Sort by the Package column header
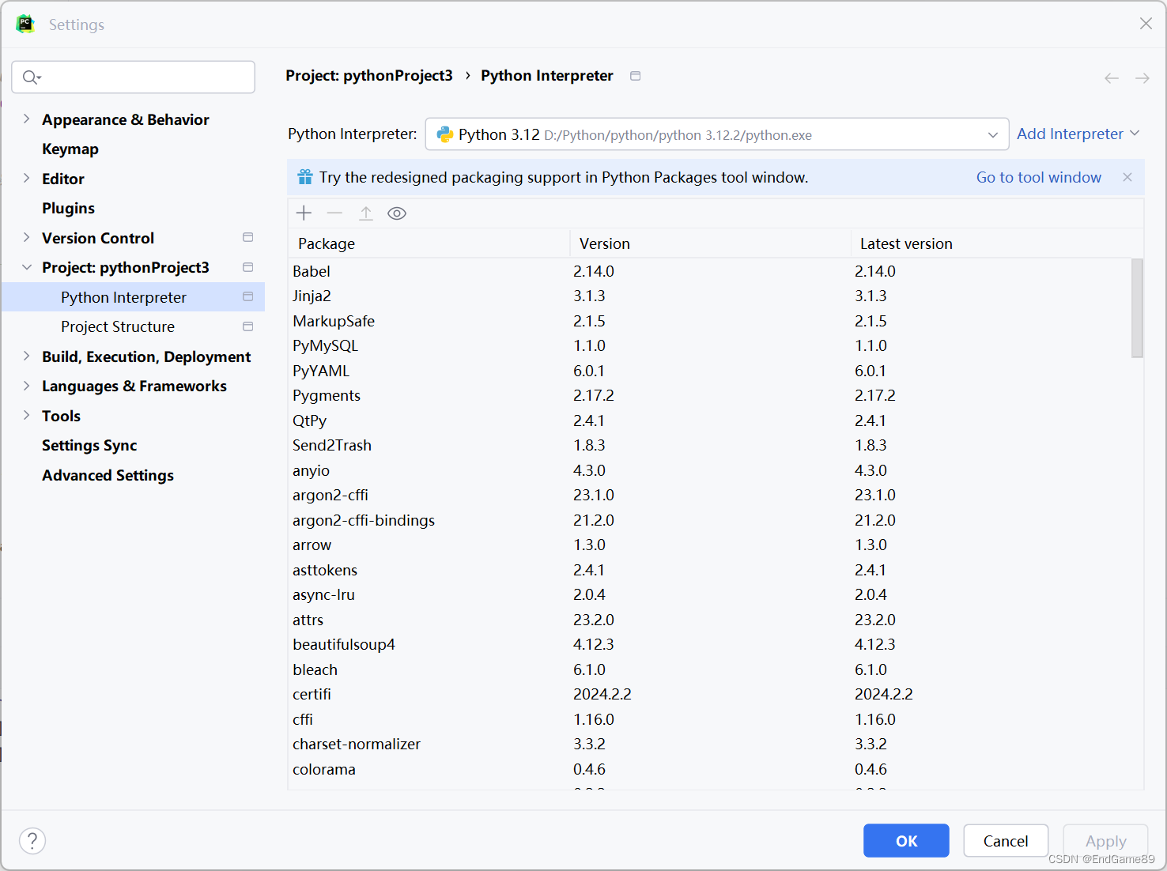 pos(429,243)
